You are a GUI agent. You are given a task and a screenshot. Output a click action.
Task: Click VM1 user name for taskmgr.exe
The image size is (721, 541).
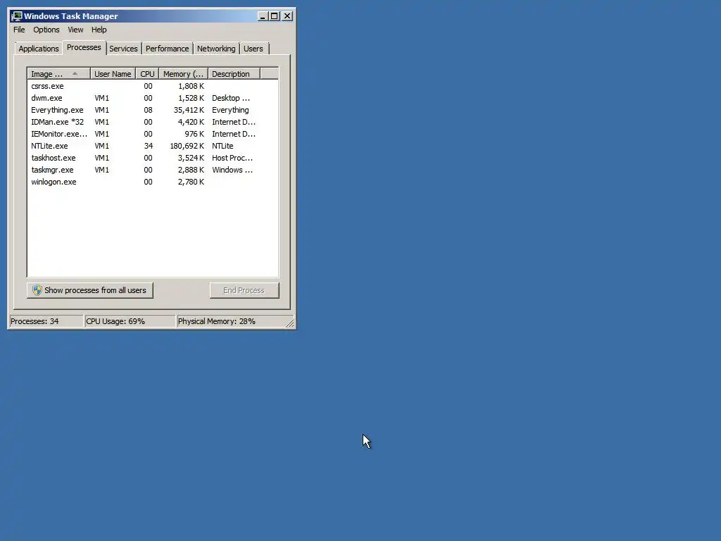pyautogui.click(x=101, y=170)
